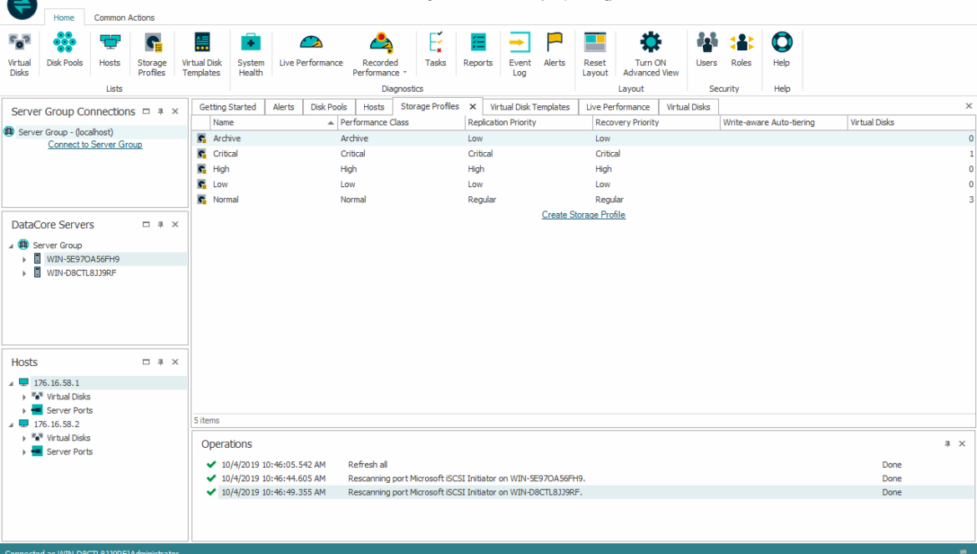
Task: Close the Storage Profiles tab
Action: [x=473, y=107]
